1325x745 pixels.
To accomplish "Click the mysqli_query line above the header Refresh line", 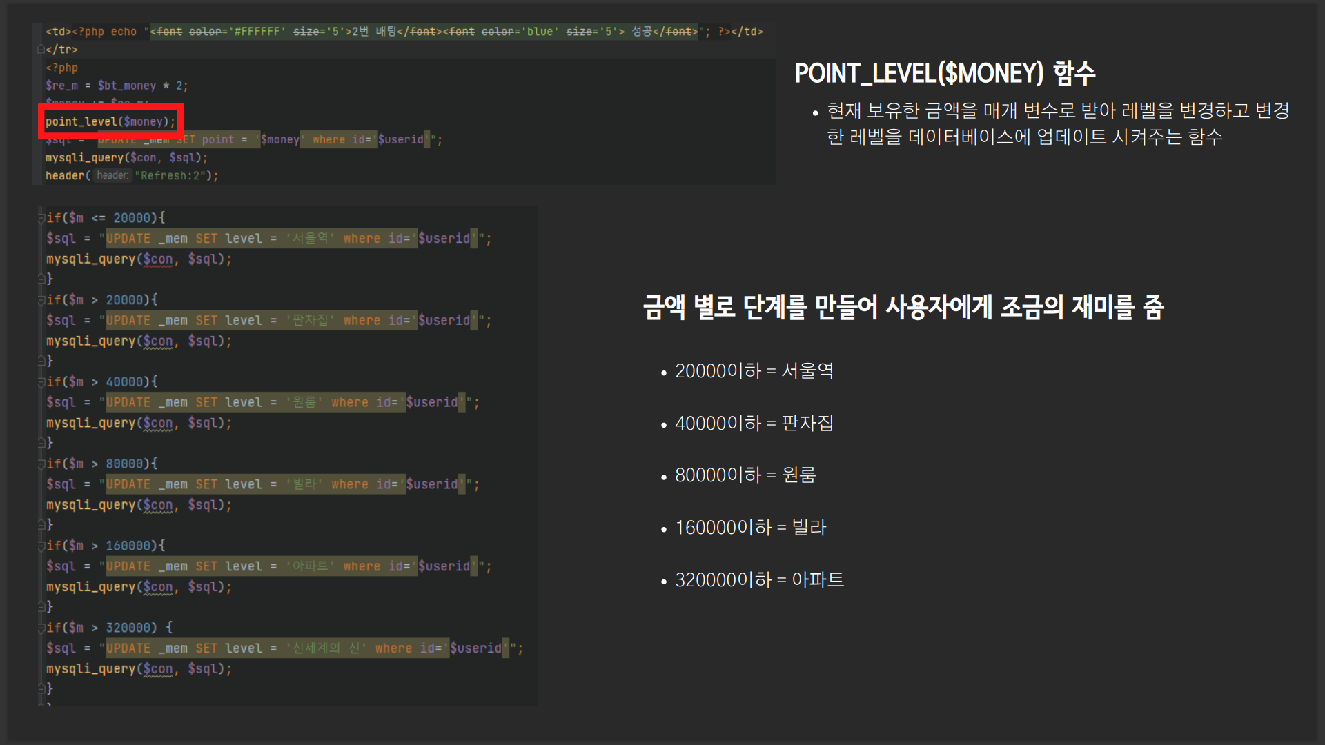I will (x=126, y=158).
